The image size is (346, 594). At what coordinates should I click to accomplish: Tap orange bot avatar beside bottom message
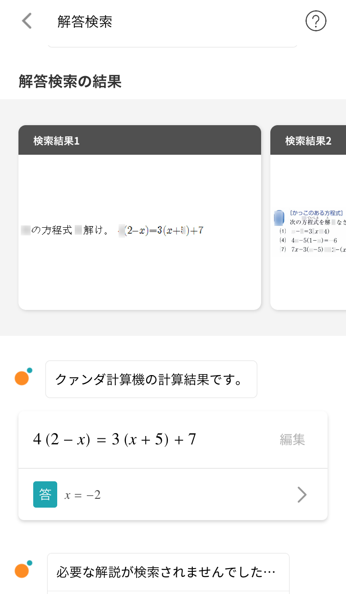click(23, 570)
